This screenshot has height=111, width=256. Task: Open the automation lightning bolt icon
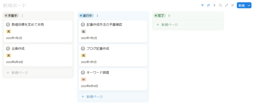point(214,5)
